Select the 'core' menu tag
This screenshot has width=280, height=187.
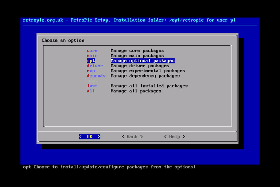pyautogui.click(x=92, y=51)
